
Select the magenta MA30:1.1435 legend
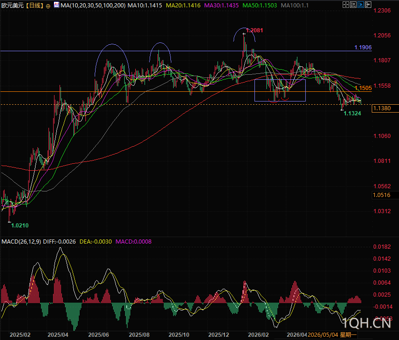(x=221, y=6)
